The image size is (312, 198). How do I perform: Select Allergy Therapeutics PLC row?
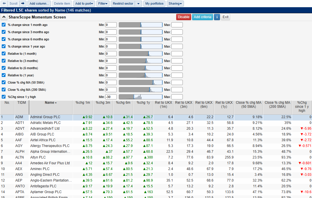156,146
